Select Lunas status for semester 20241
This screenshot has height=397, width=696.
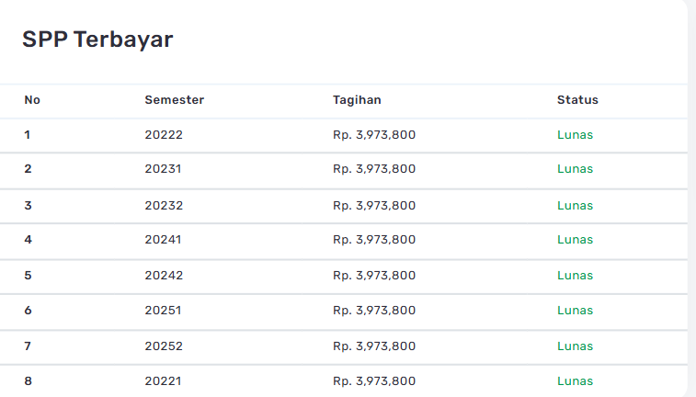(575, 240)
